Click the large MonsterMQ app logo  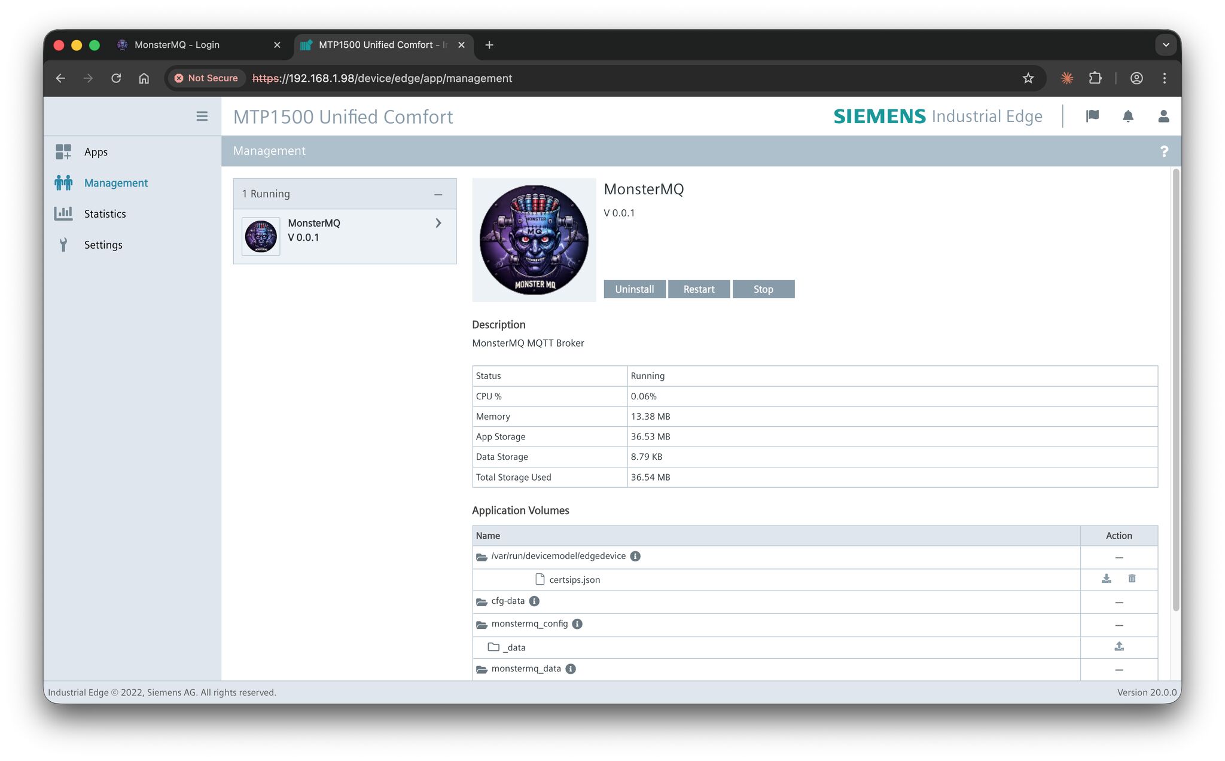click(534, 240)
